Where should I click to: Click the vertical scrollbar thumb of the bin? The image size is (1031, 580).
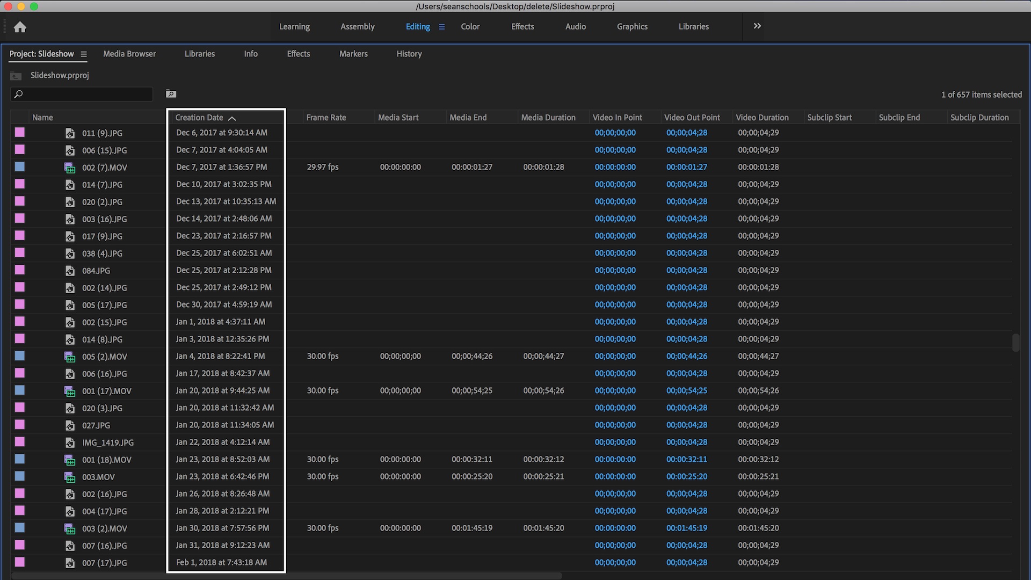pyautogui.click(x=1015, y=343)
